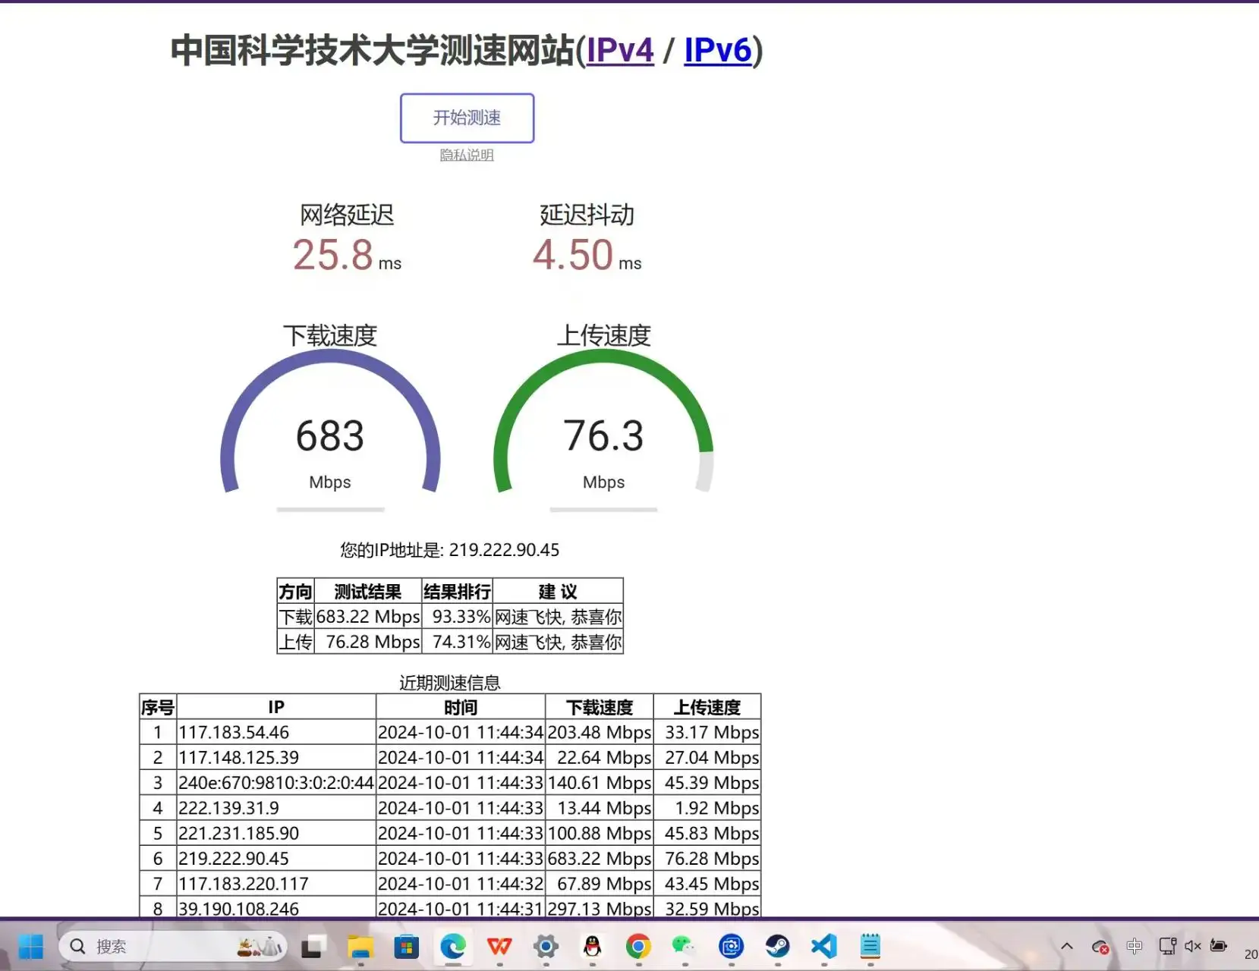
Task: Click the 结果排行 column header
Action: point(458,592)
